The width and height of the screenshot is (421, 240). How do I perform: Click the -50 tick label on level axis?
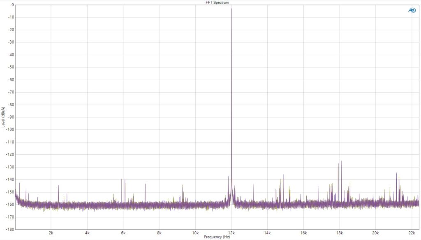[10, 67]
